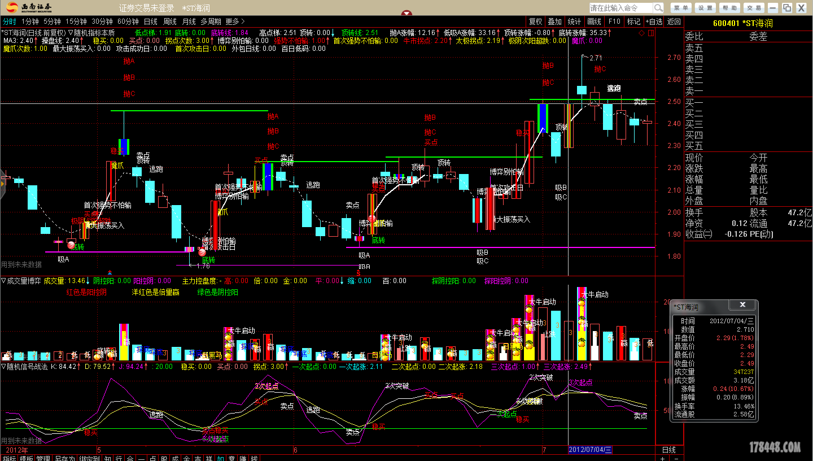This screenshot has width=813, height=461.
Task: Click the 换手 row in quote panel
Action: [x=748, y=212]
